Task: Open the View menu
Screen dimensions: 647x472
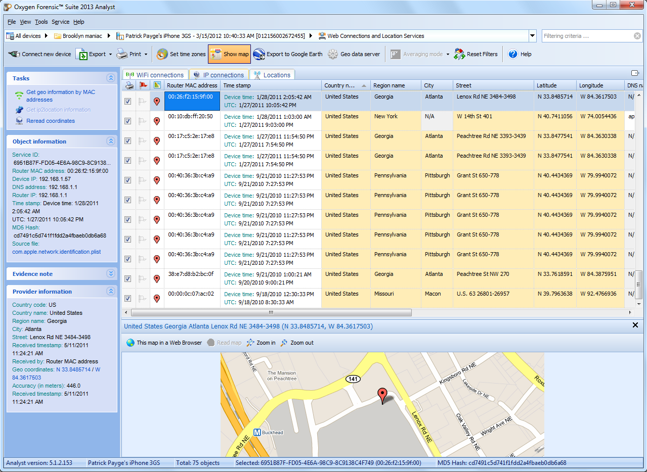Action: [x=25, y=22]
